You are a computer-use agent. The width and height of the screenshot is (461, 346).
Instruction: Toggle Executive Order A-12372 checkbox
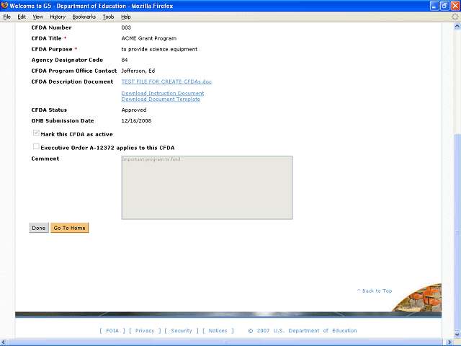(x=36, y=146)
